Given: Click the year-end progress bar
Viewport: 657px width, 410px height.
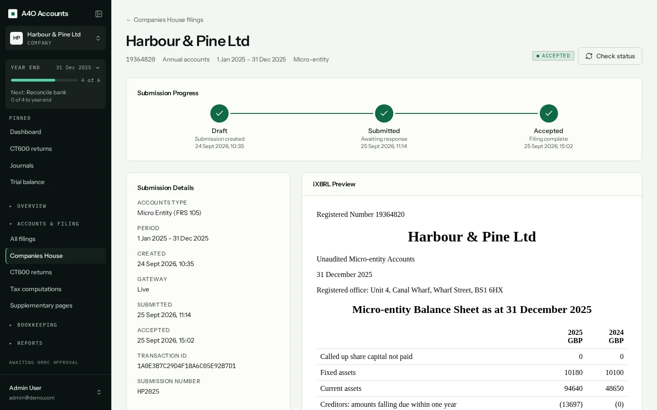Looking at the screenshot, I should (44, 80).
